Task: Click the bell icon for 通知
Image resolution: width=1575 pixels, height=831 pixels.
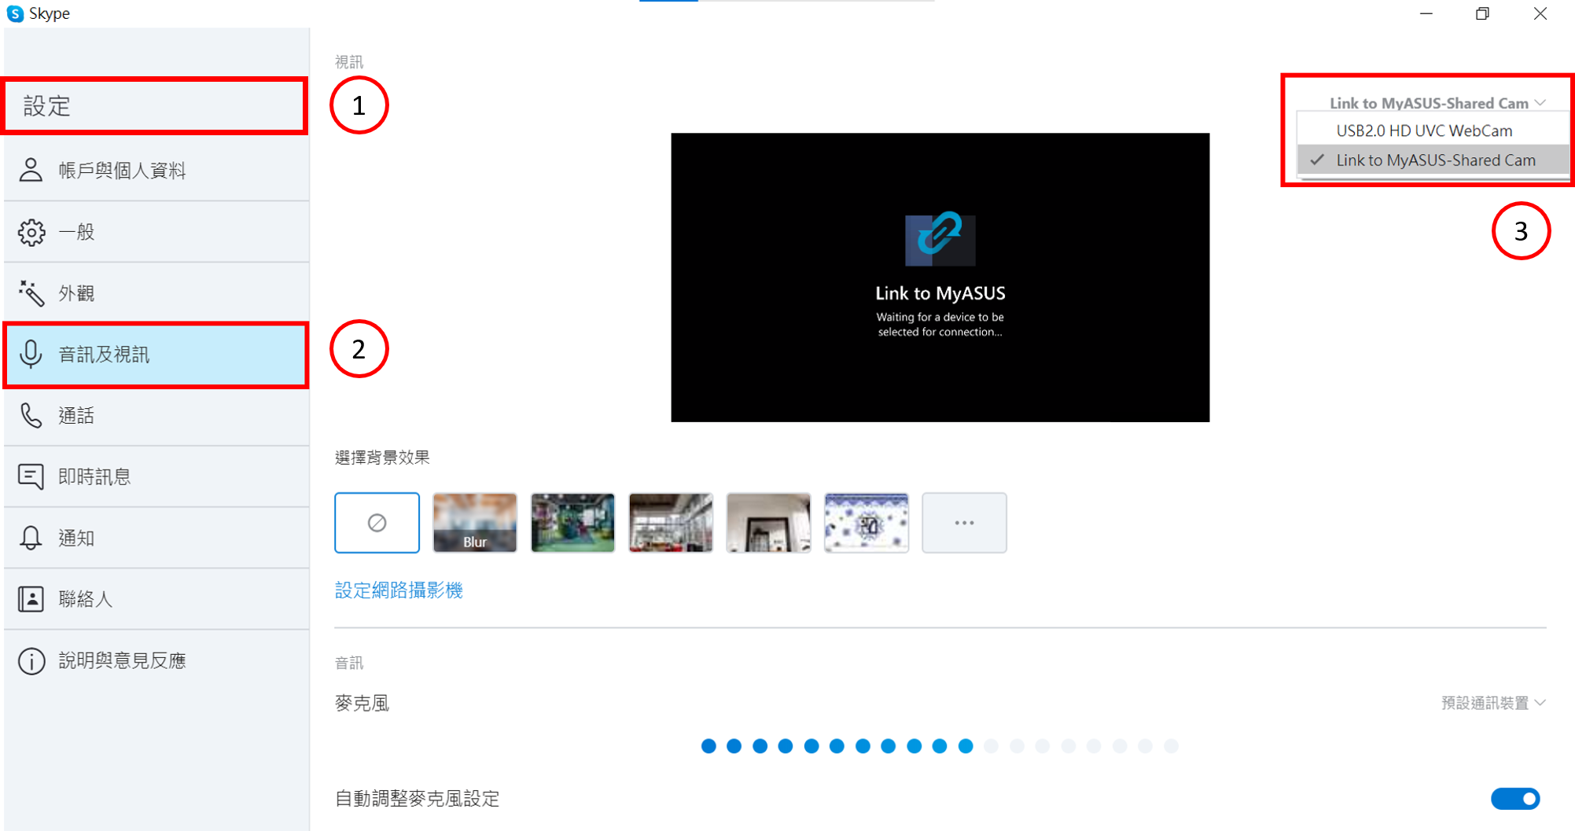Action: 31,538
